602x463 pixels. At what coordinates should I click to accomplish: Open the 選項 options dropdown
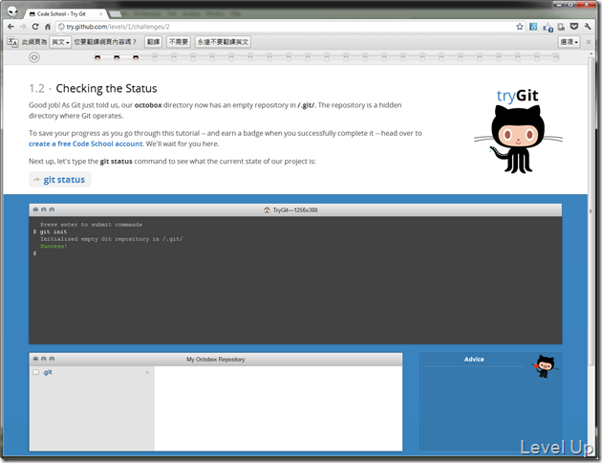569,42
